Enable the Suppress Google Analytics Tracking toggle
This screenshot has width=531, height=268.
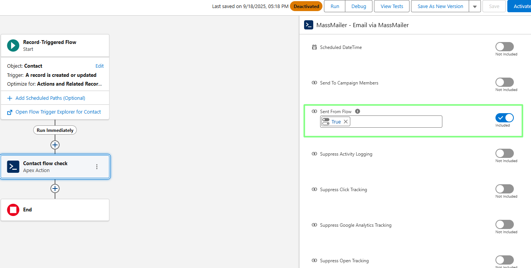tap(505, 224)
